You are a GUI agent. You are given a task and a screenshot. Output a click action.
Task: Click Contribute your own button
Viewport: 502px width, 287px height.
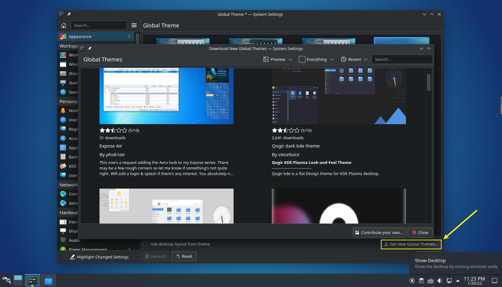pyautogui.click(x=379, y=232)
